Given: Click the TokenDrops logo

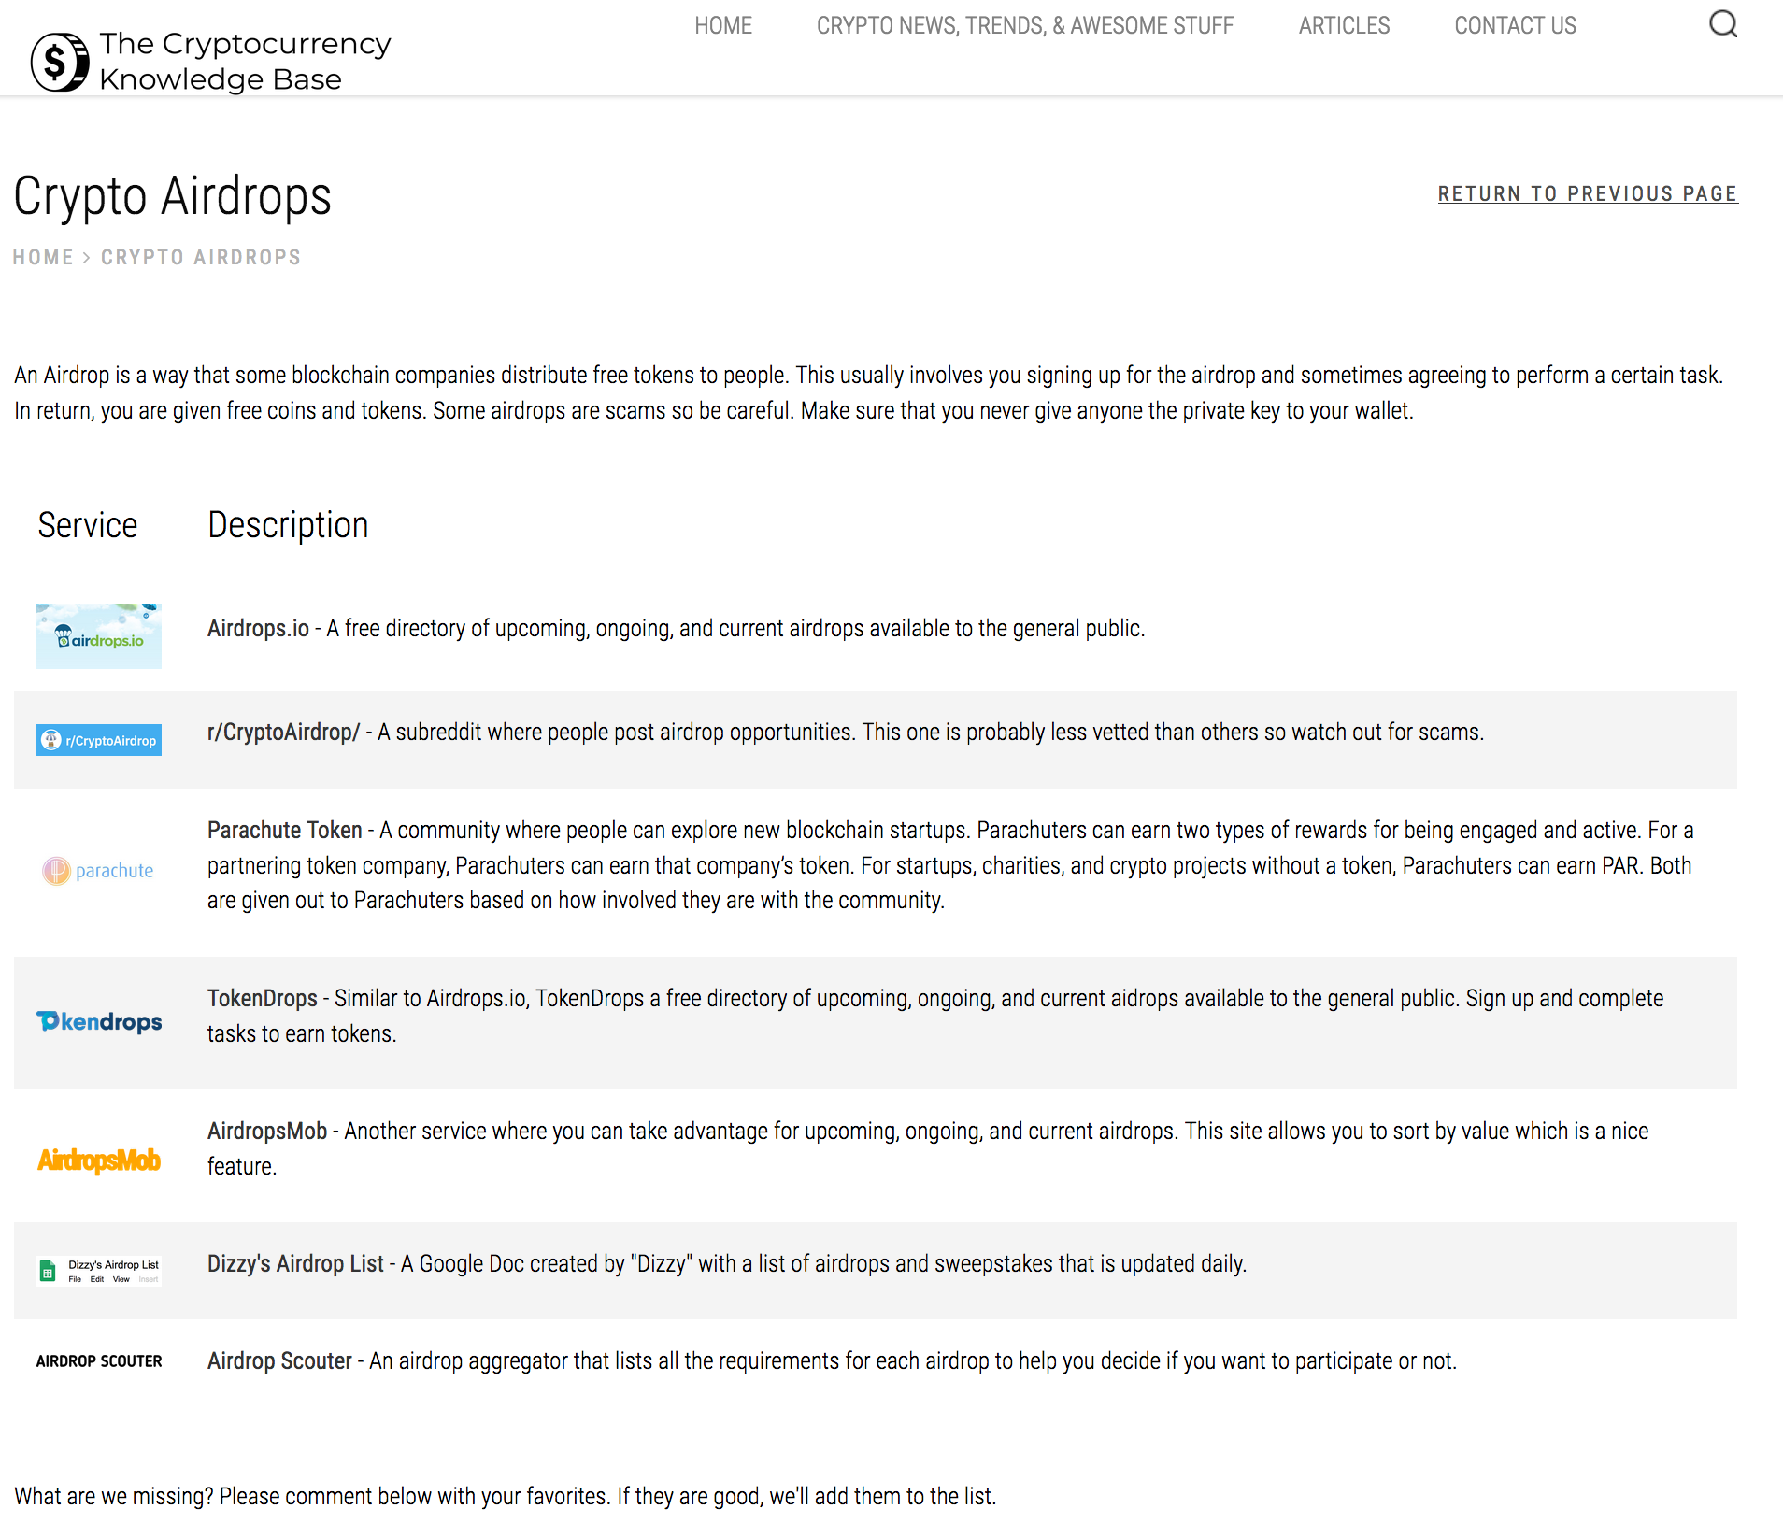Looking at the screenshot, I should [98, 1021].
